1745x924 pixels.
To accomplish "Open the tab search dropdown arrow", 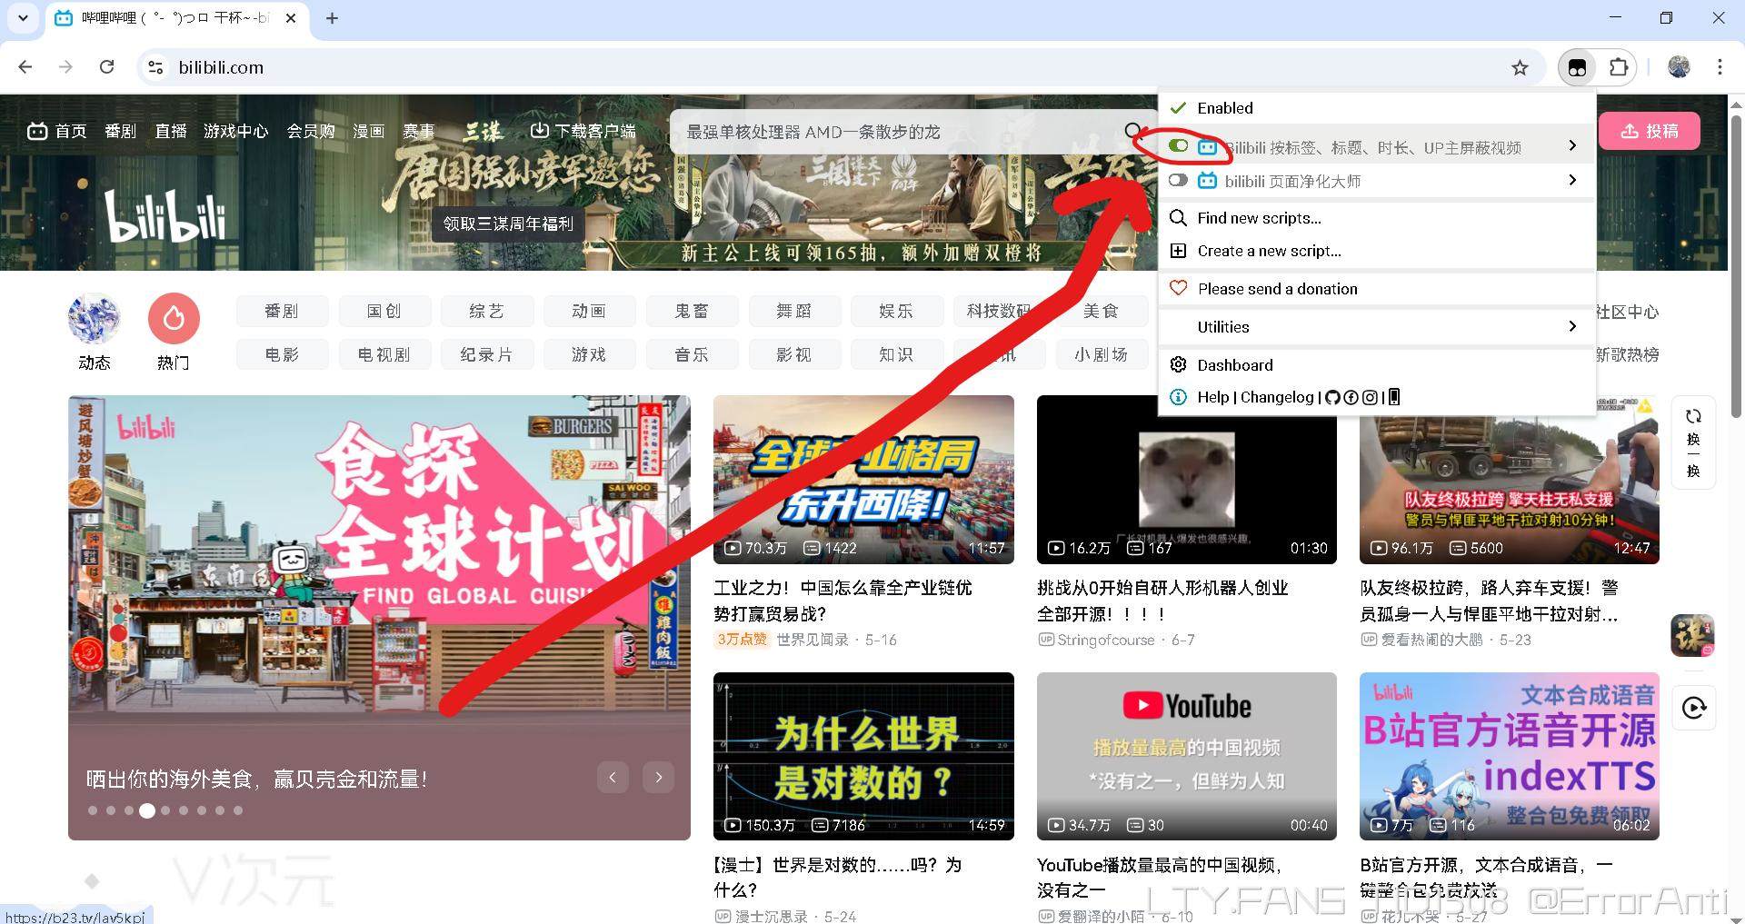I will coord(23,18).
